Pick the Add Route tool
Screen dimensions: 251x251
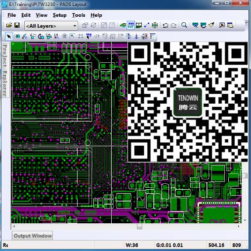(88, 37)
